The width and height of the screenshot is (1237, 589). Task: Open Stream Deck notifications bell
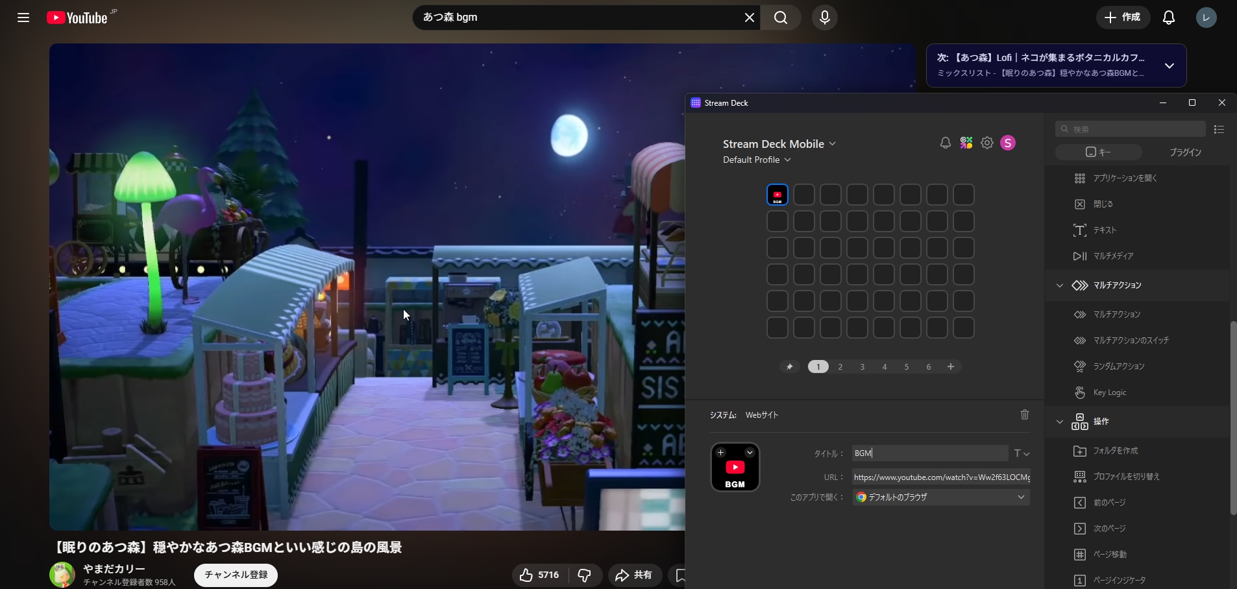pyautogui.click(x=945, y=143)
